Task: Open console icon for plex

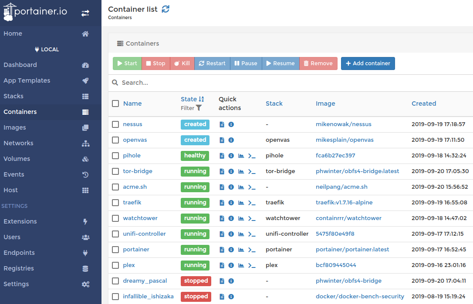Action: [x=252, y=265]
